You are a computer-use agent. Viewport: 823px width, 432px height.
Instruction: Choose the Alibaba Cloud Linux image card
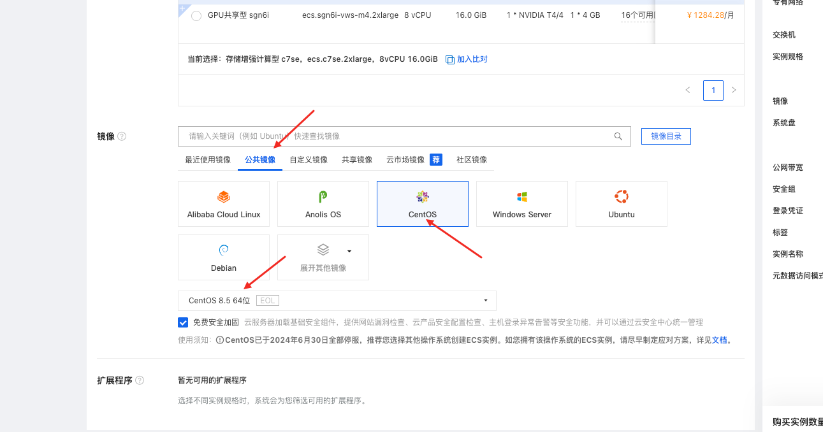coord(224,204)
